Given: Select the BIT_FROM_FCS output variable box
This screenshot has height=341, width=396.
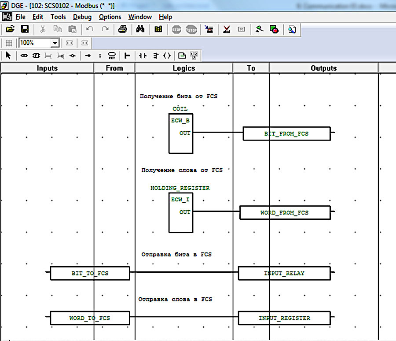Looking at the screenshot, I should coord(286,133).
